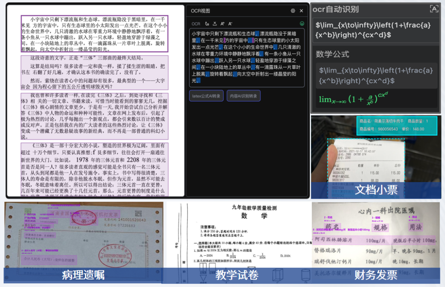Click the copy text icon beside the OCR label
The image size is (445, 287).
(x=206, y=24)
